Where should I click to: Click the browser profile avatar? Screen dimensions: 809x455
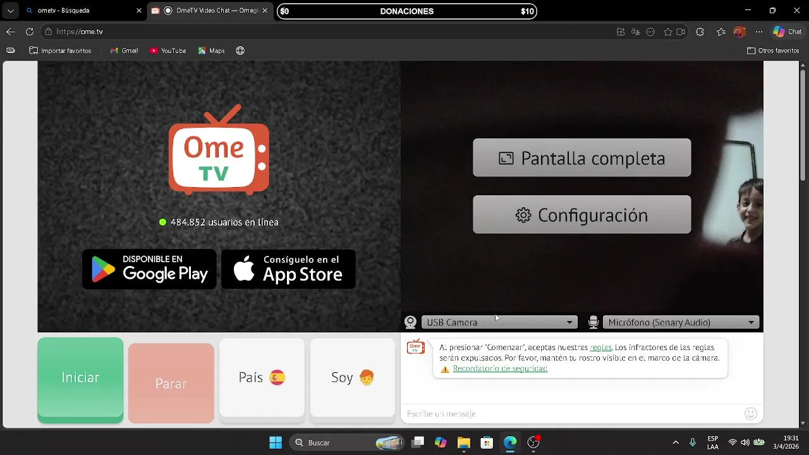point(739,32)
